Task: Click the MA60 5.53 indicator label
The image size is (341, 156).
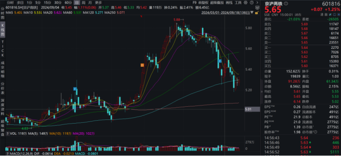Action: 72,13
